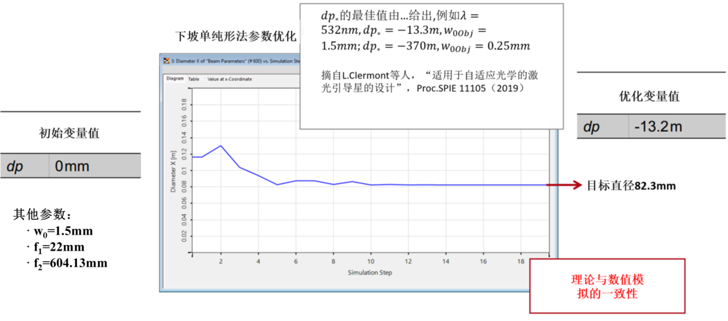This screenshot has height=321, width=728.
Task: Click the '目标直径82.3mm' label
Action: click(631, 185)
